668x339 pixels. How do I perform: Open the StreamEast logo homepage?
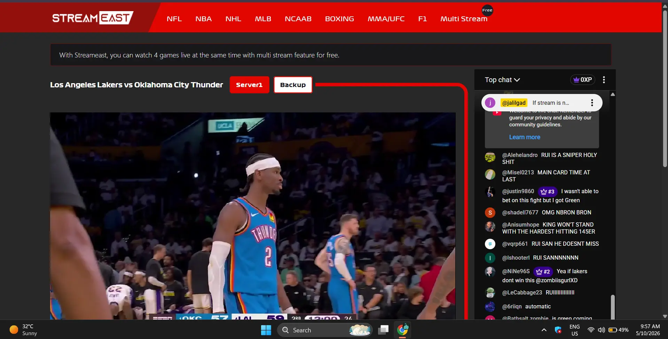93,18
